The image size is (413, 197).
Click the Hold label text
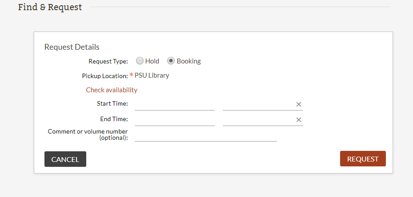(152, 61)
